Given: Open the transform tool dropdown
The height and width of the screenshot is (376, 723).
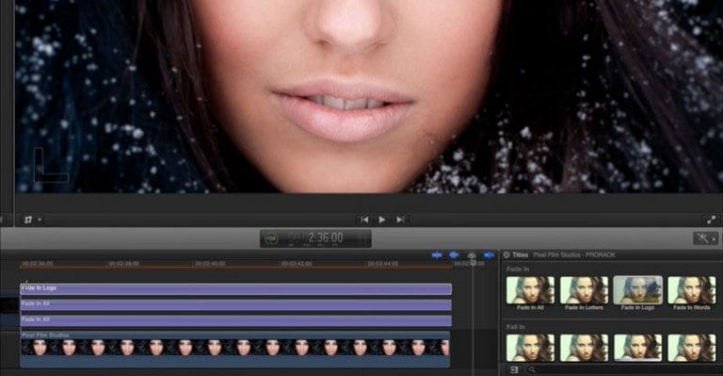Looking at the screenshot, I should (x=33, y=220).
